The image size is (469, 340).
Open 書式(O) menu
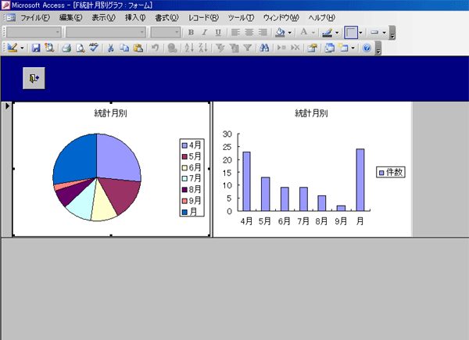coord(166,18)
